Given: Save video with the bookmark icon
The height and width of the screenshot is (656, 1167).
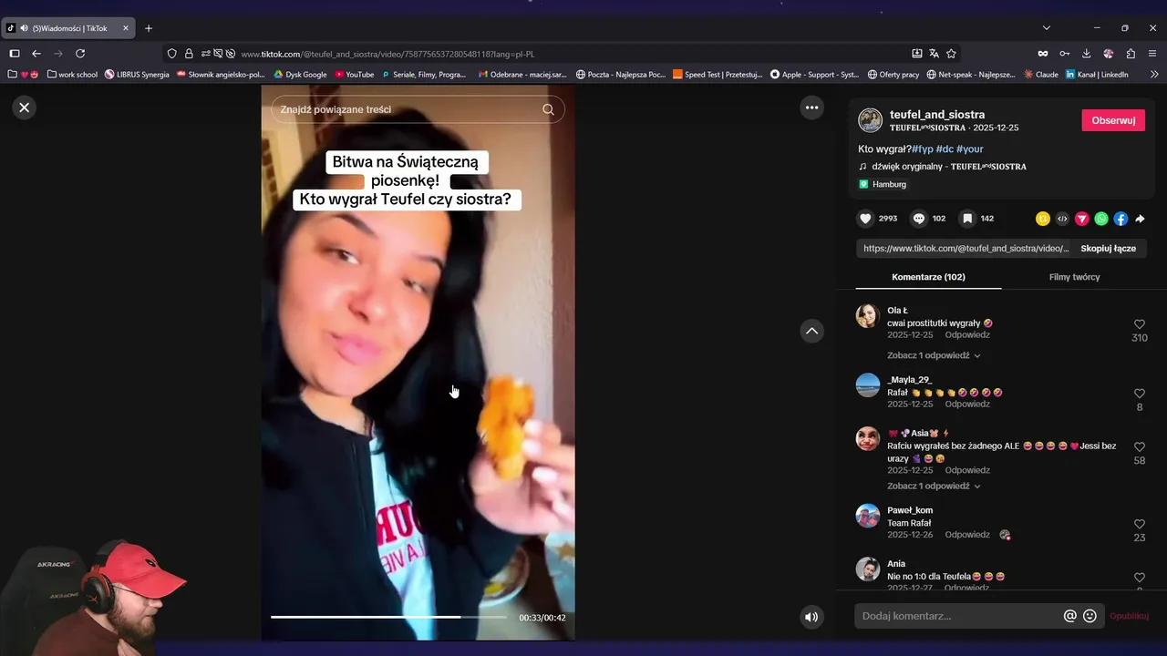Looking at the screenshot, I should tap(967, 219).
